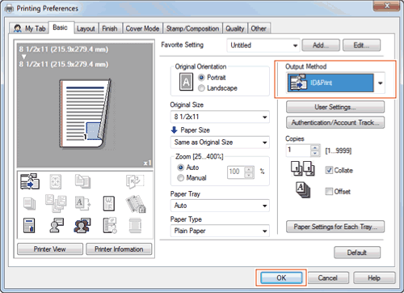
Task: Click the greyed banner paper roll icon
Action: point(135,225)
